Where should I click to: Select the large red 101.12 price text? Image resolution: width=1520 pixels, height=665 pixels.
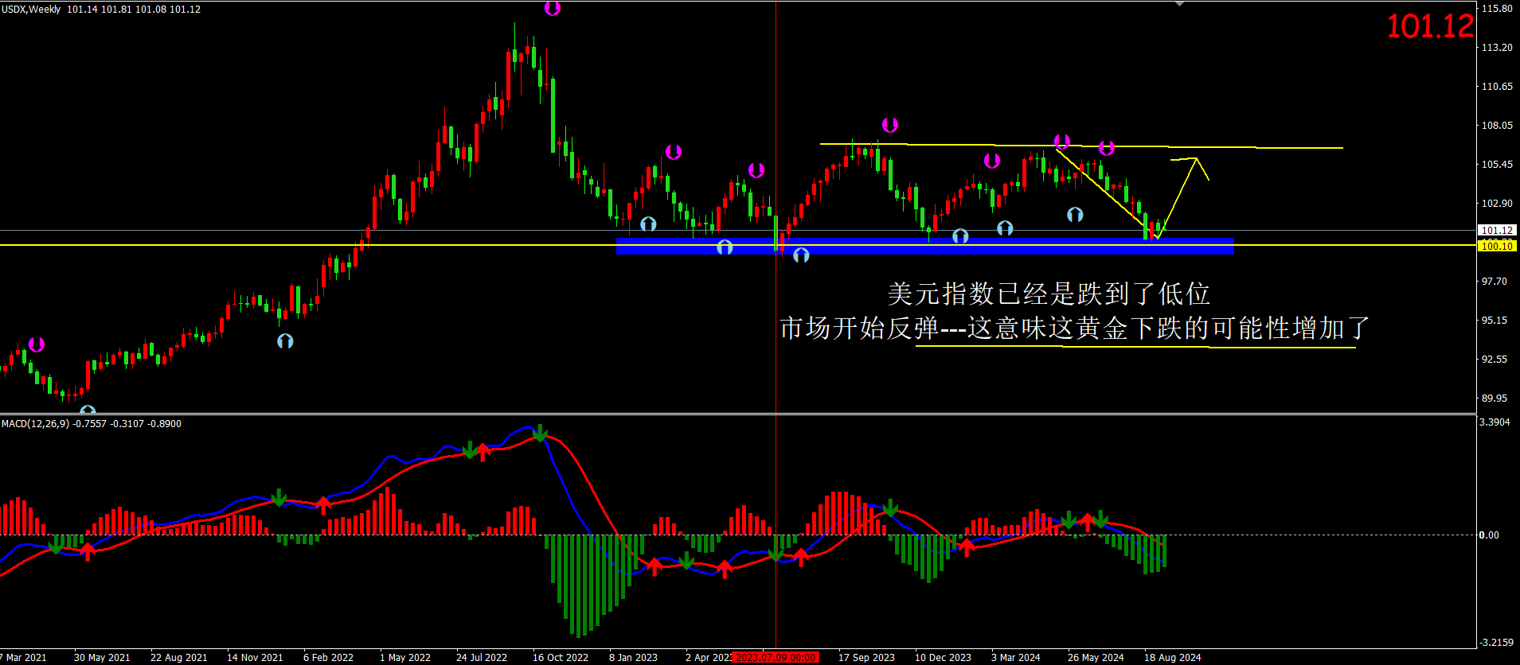tap(1430, 26)
